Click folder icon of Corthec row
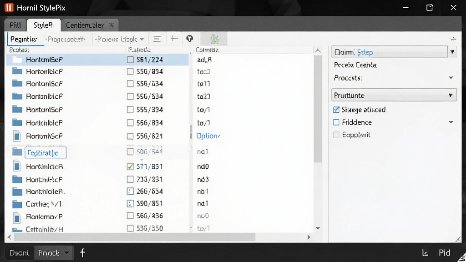The image size is (466, 262). [17, 204]
